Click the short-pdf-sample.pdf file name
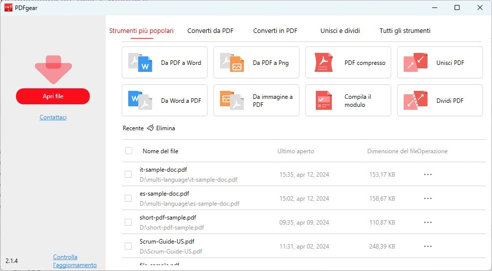492x271 pixels. coord(168,218)
